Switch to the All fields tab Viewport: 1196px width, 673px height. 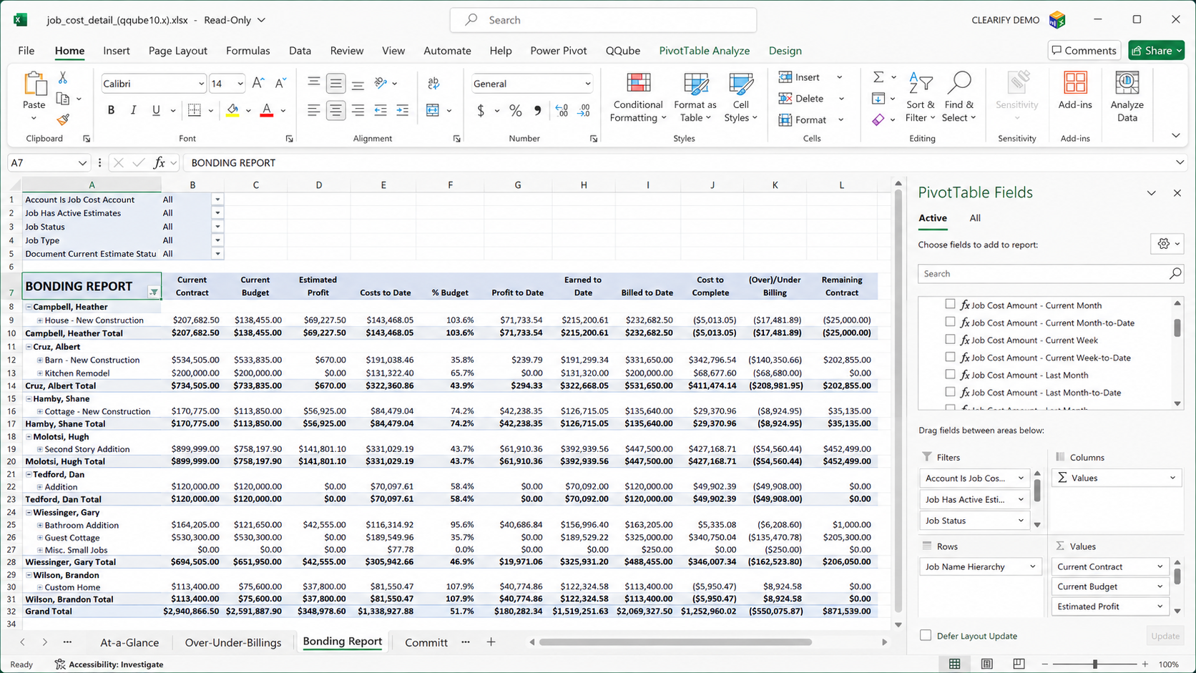975,218
